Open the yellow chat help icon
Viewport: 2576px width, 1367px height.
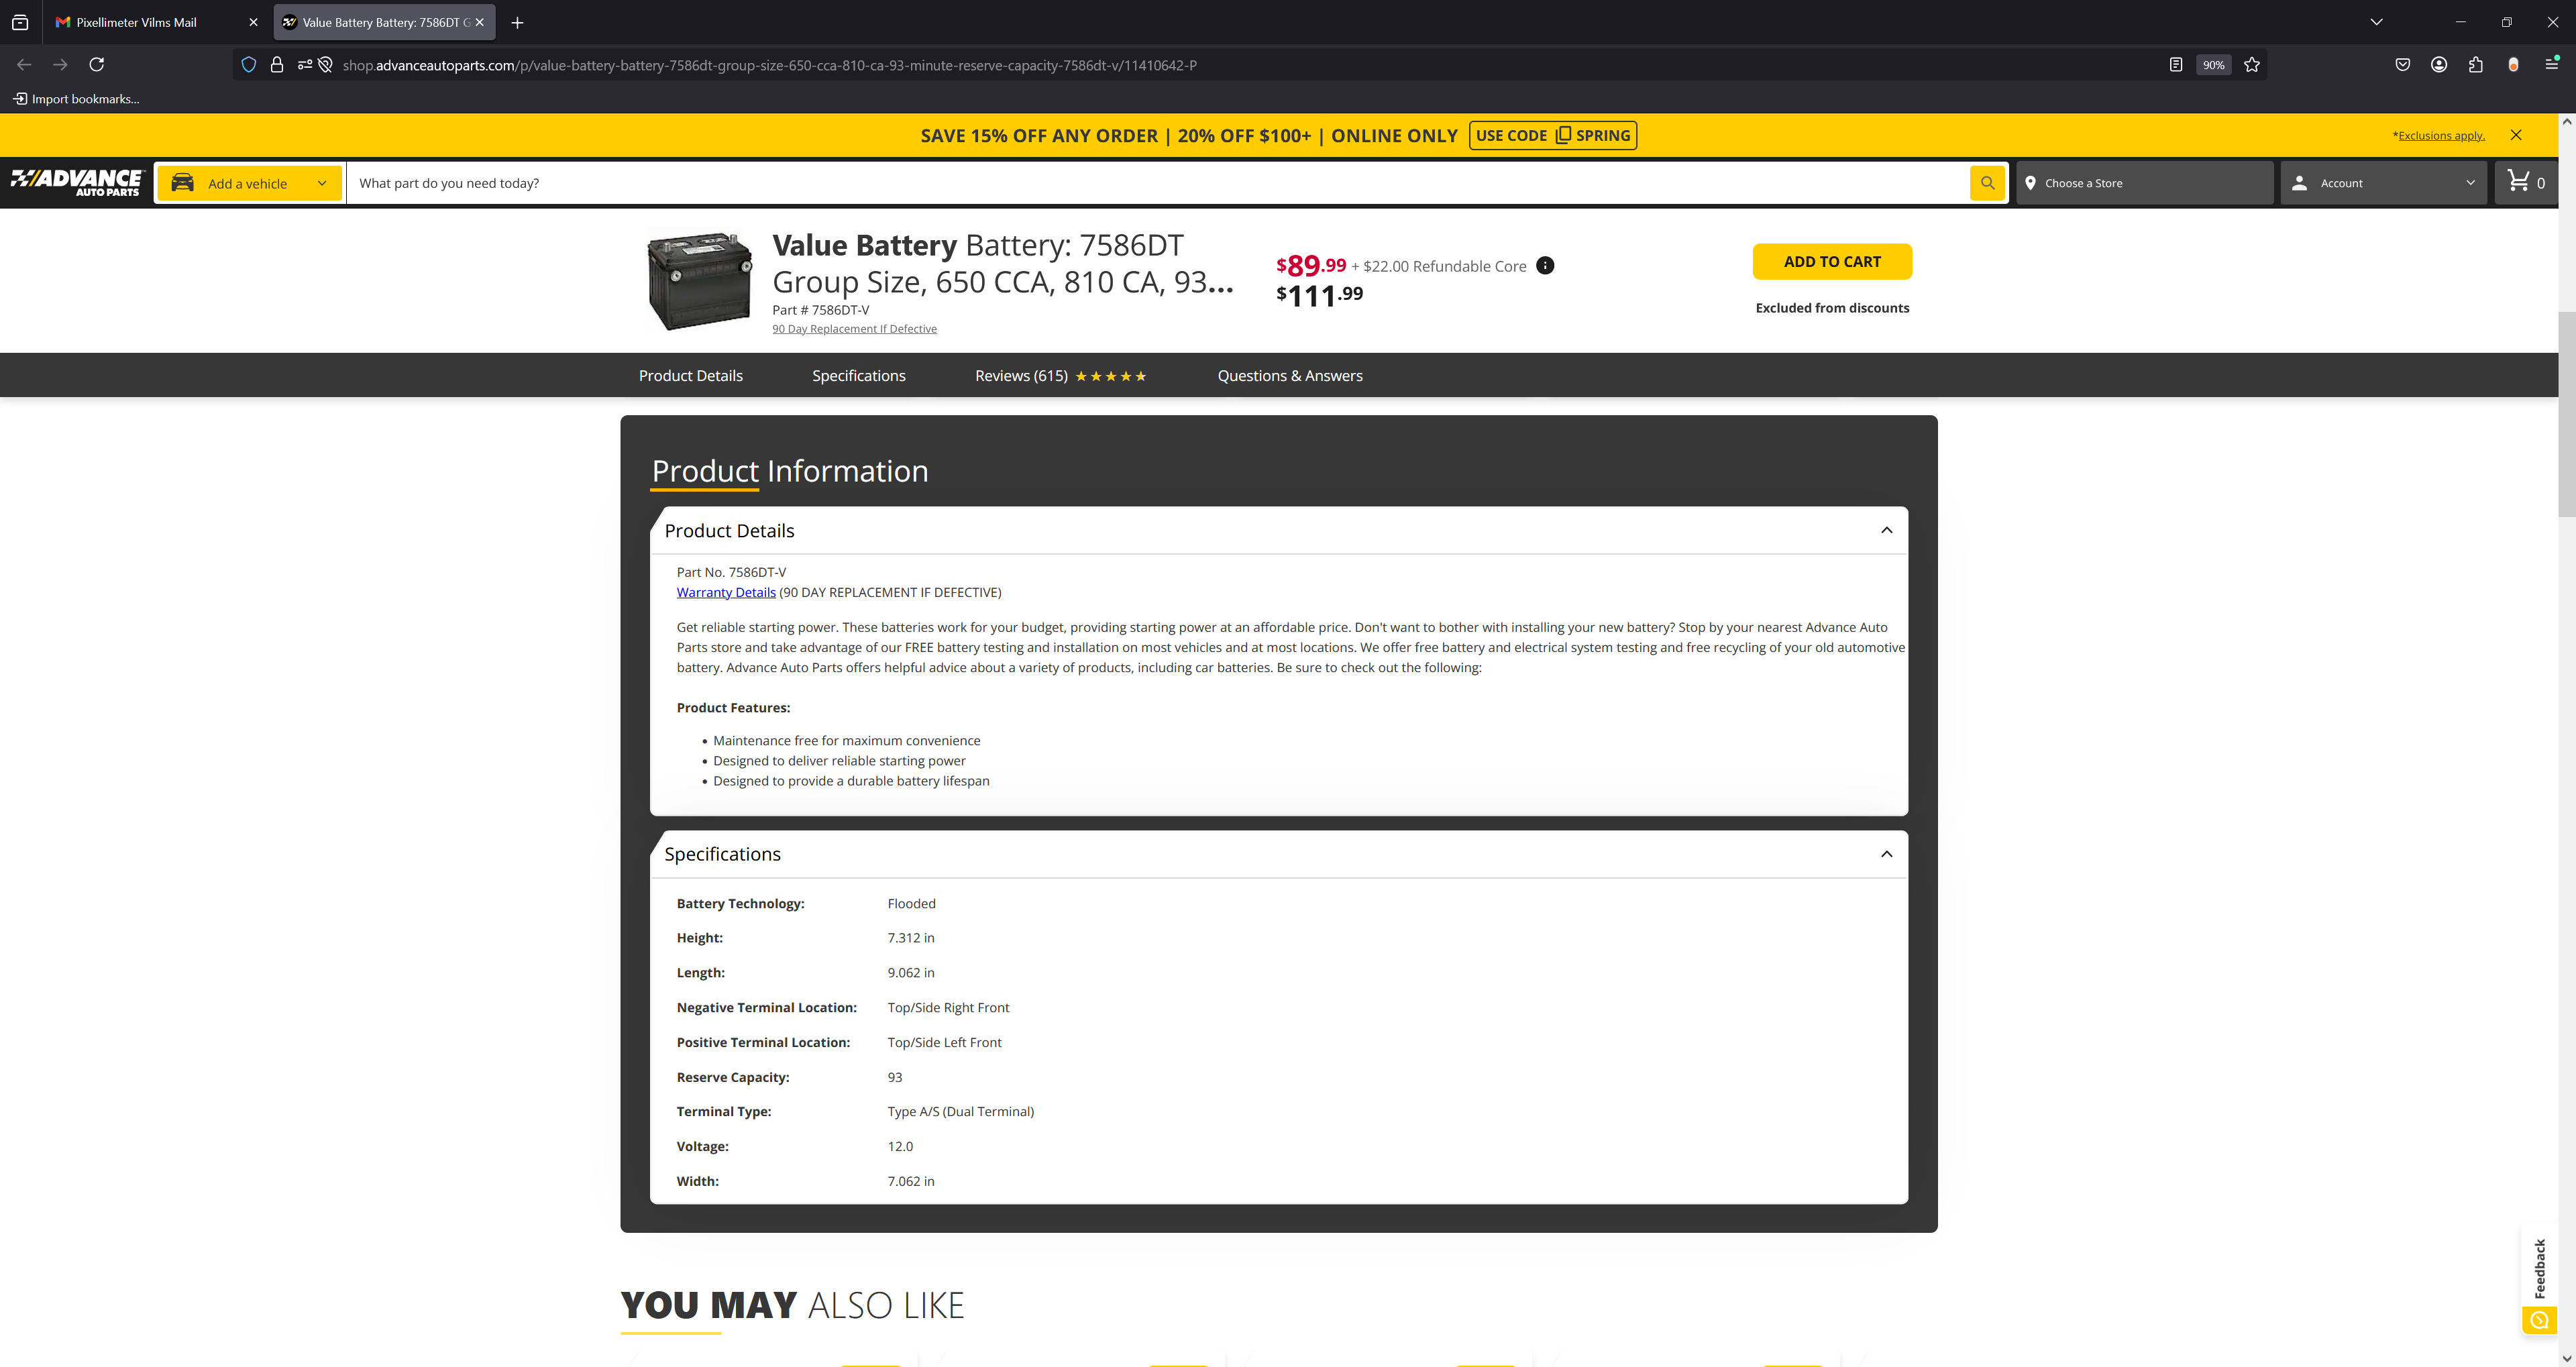point(2538,1320)
